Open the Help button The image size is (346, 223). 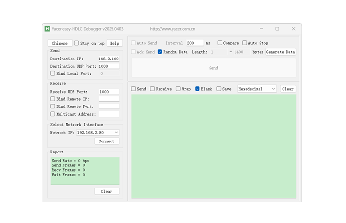pyautogui.click(x=114, y=43)
